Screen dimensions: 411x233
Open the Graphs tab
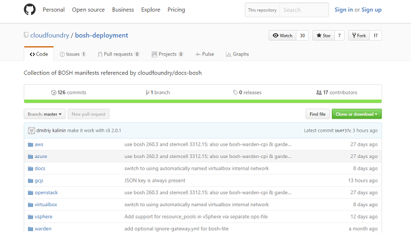pyautogui.click(x=237, y=54)
